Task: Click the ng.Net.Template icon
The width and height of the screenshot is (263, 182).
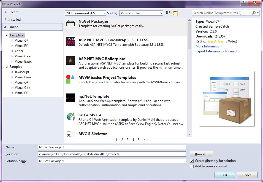Action: tap(71, 98)
